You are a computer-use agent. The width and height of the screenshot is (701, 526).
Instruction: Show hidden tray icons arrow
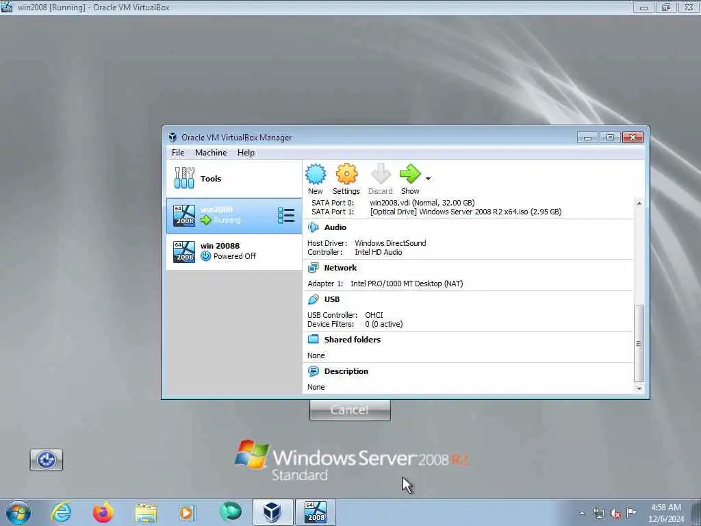click(582, 514)
